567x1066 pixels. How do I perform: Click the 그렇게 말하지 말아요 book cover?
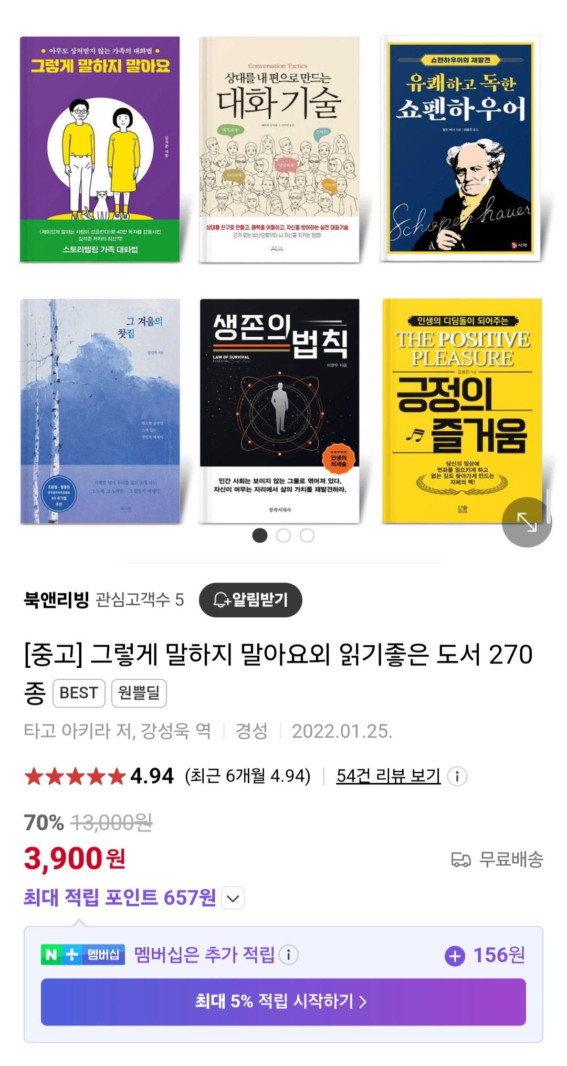100,149
